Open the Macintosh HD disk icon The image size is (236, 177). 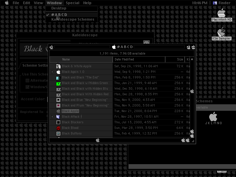pos(222,13)
